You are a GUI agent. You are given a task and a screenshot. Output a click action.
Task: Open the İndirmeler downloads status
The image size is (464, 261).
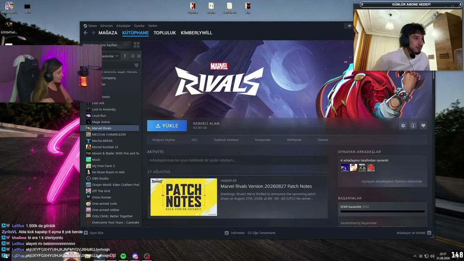[250, 233]
